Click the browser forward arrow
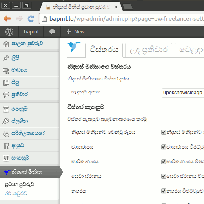The height and width of the screenshot is (204, 204). coord(19,18)
